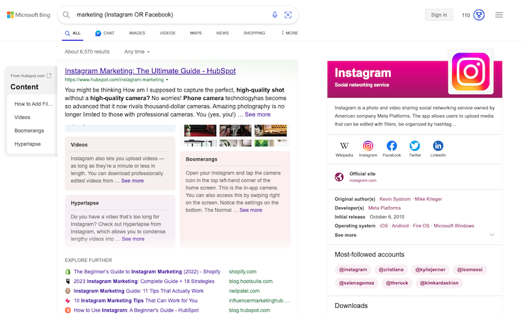Viewport: 522px width, 315px height.
Task: Switch to the Chat tab
Action: pyautogui.click(x=105, y=33)
